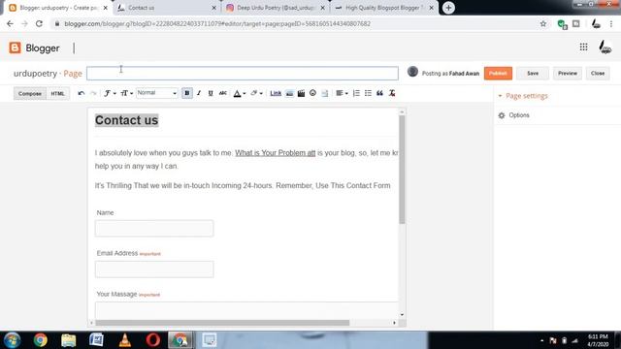Insert an image from the toolbar
Screen dimensions: 621x349
[289, 93]
